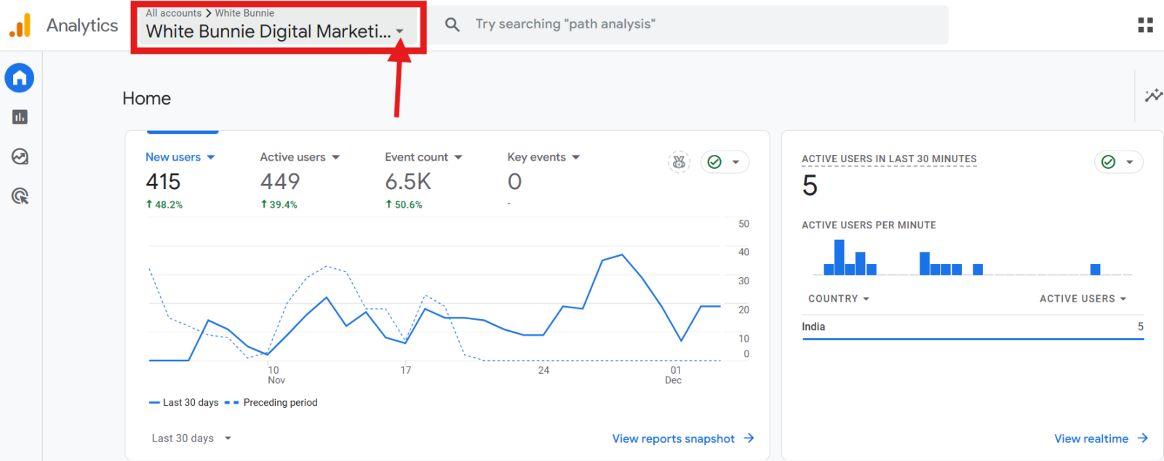Open data quality checkmark dropdown on main card
Image resolution: width=1164 pixels, height=461 pixels.
[725, 162]
